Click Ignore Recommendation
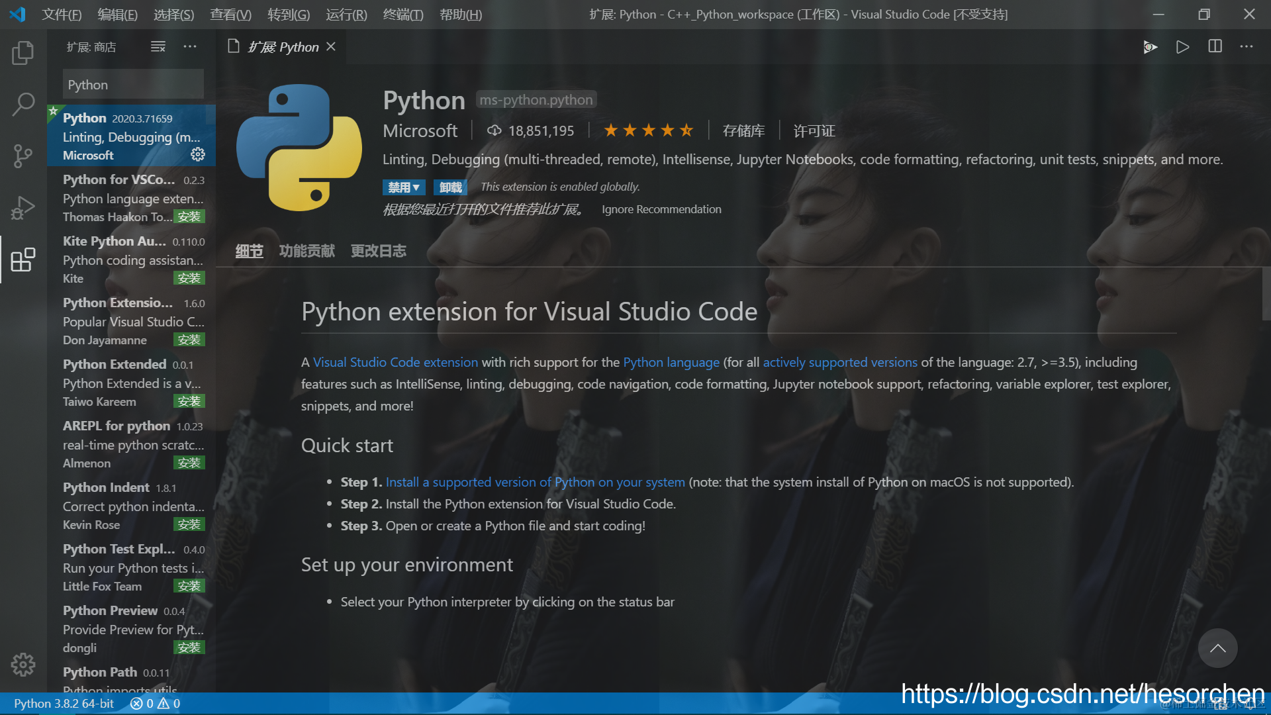Image resolution: width=1271 pixels, height=715 pixels. (x=661, y=209)
